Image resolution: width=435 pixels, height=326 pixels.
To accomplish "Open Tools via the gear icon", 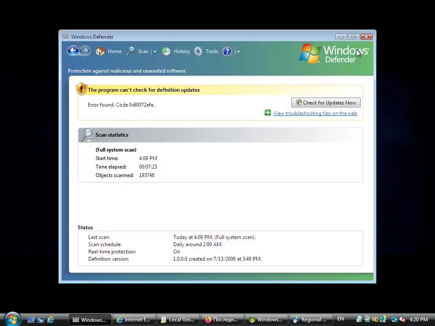I will (198, 51).
